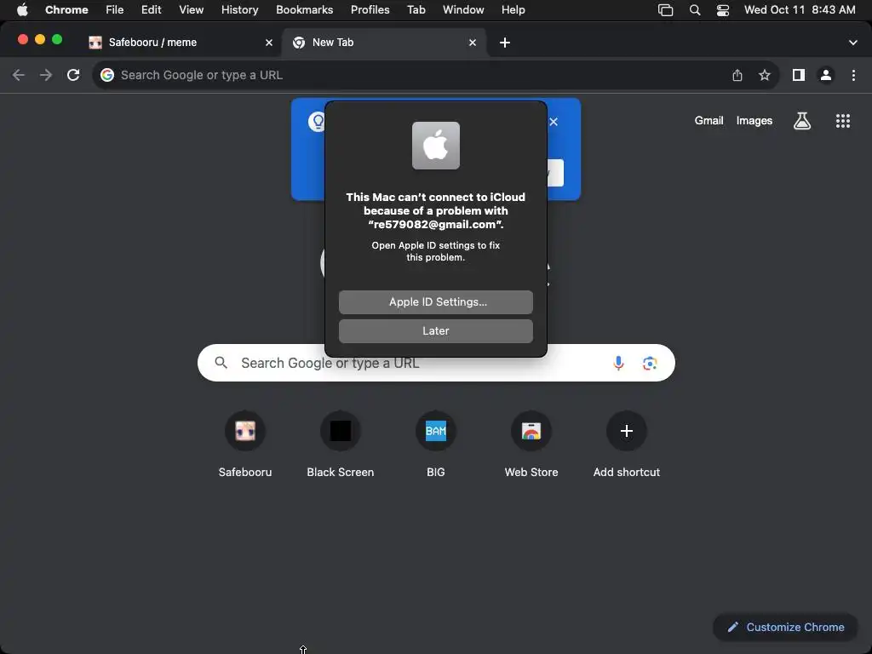Search by image with Google Lens
The width and height of the screenshot is (872, 654).
pyautogui.click(x=650, y=363)
